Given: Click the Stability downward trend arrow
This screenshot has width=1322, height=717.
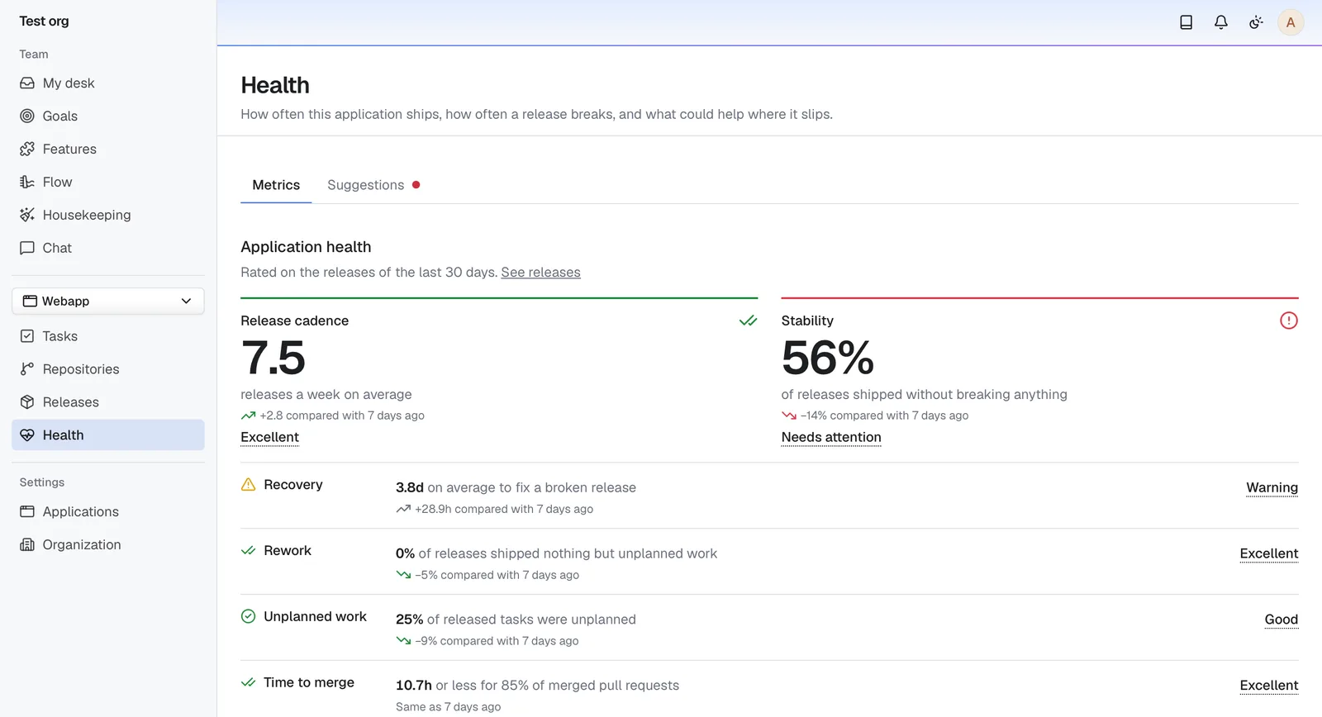Looking at the screenshot, I should tap(789, 416).
